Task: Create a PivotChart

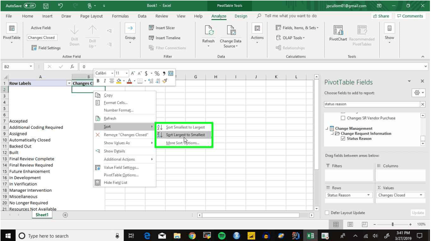Action: pos(338,33)
